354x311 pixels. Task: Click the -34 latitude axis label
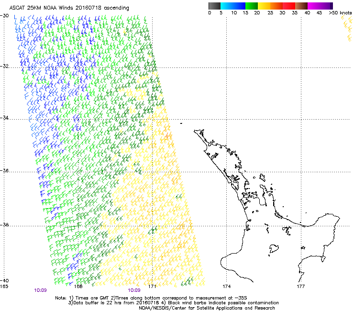click(x=4, y=118)
